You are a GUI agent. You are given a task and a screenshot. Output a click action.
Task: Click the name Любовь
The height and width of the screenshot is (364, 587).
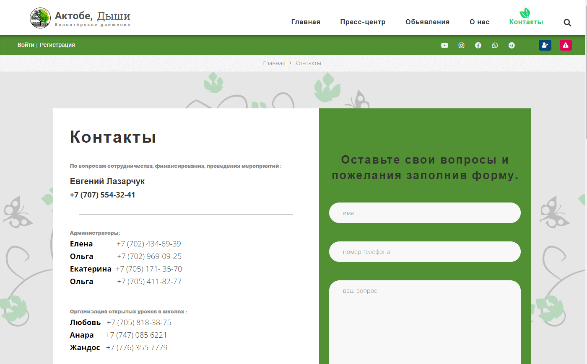[85, 323]
